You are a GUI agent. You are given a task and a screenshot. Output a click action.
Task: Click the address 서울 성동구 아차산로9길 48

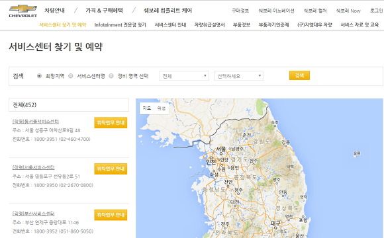click(53, 130)
